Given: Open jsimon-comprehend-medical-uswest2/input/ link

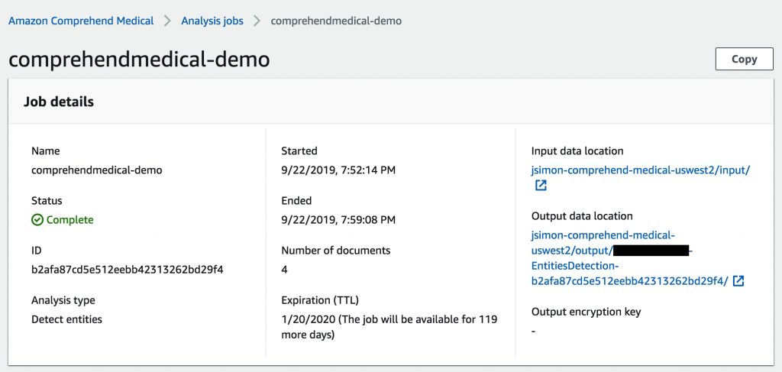Looking at the screenshot, I should click(641, 170).
